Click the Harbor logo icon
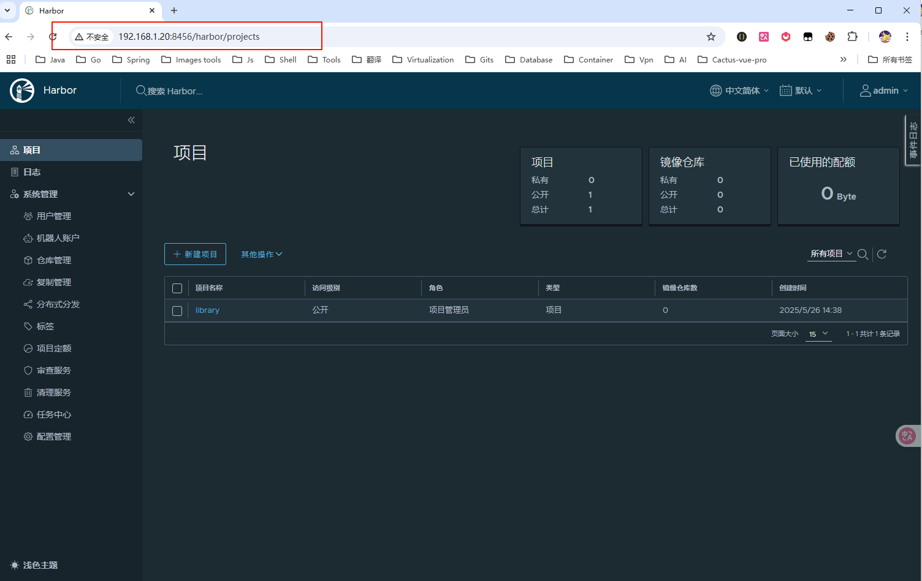This screenshot has width=922, height=581. [x=22, y=91]
